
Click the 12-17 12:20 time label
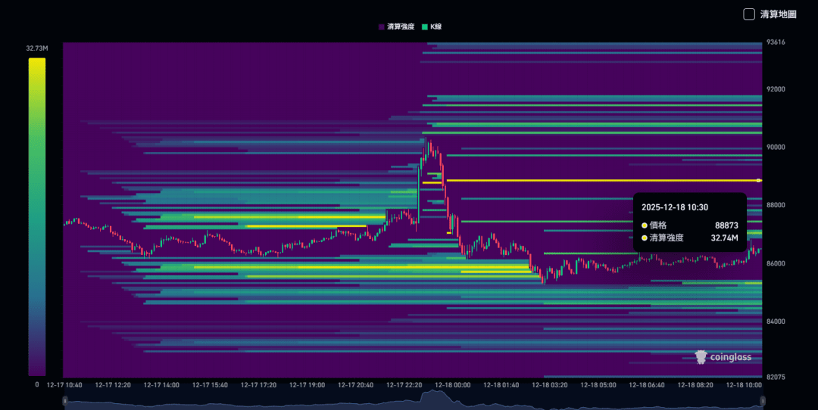(113, 385)
